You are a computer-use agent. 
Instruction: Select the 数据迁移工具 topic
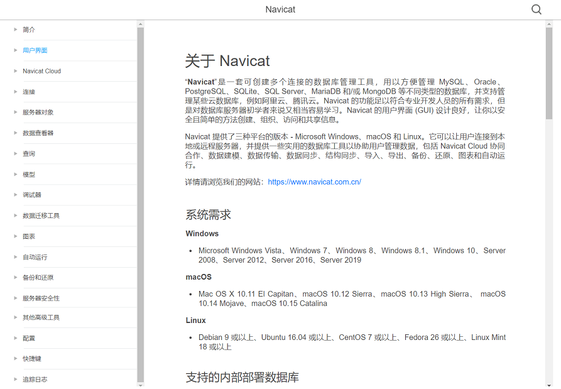pyautogui.click(x=41, y=216)
